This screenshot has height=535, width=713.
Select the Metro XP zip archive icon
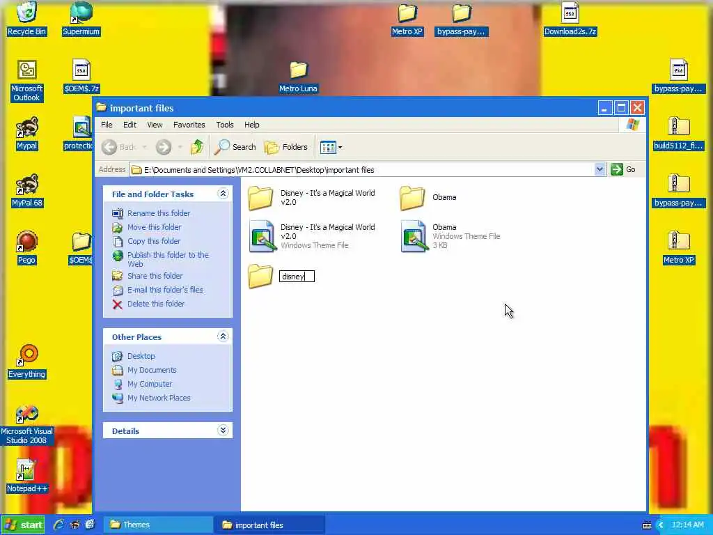(x=678, y=249)
